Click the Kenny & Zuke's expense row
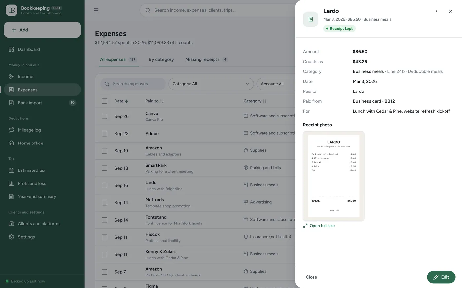Image resolution: width=462 pixels, height=288 pixels. coord(195,254)
